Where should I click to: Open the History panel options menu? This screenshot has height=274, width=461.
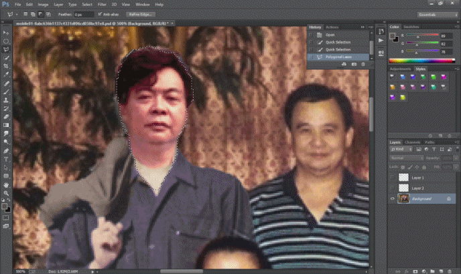[371, 27]
